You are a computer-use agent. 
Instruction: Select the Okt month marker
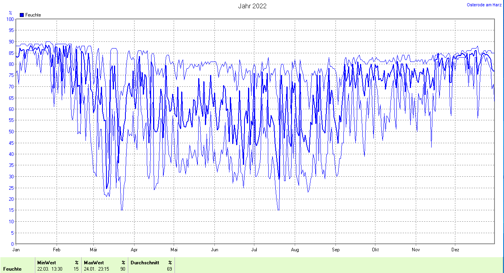[375, 250]
